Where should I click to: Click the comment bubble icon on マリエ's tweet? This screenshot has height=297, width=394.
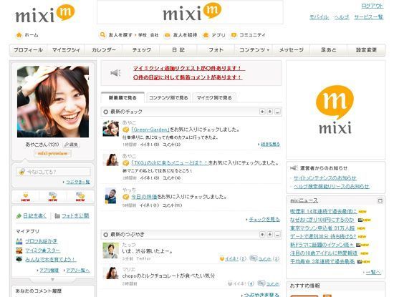pos(261,283)
